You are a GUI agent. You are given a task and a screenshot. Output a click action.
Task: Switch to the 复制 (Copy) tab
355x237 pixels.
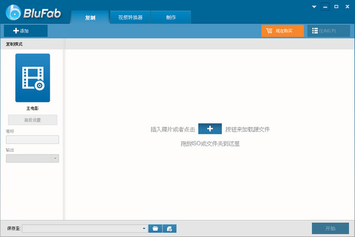click(x=90, y=18)
